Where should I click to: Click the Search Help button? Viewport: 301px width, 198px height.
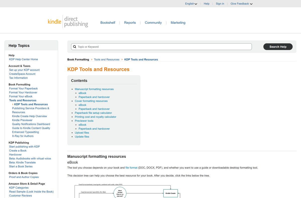point(278,47)
